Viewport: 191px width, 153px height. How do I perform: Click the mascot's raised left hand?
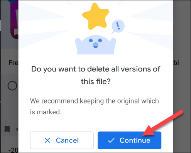78,44
